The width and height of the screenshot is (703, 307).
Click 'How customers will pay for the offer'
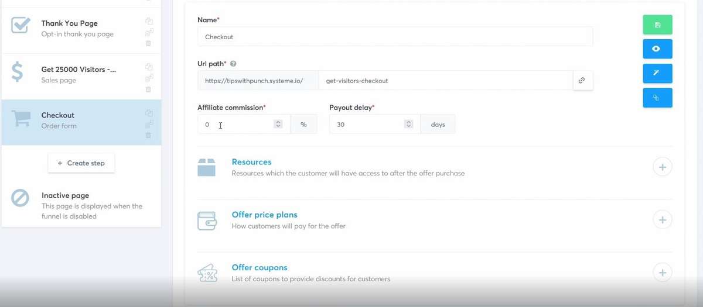coord(288,226)
